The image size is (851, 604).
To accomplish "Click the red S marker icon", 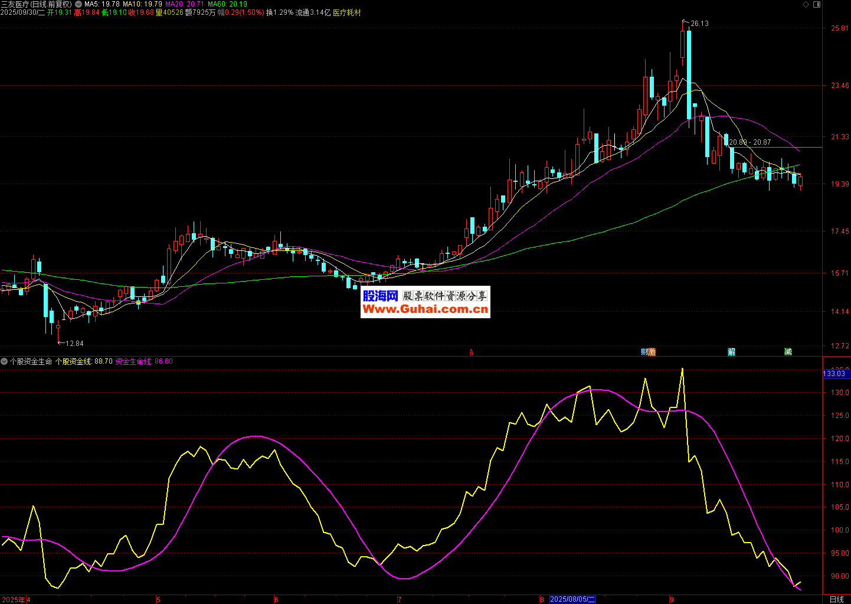I will 471,352.
